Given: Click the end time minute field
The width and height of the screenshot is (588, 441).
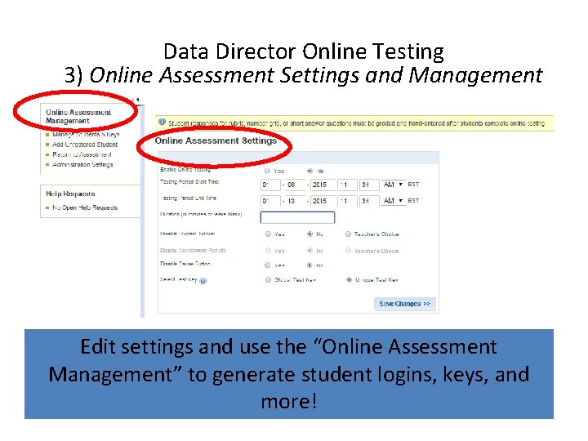Looking at the screenshot, I should click(x=369, y=201).
